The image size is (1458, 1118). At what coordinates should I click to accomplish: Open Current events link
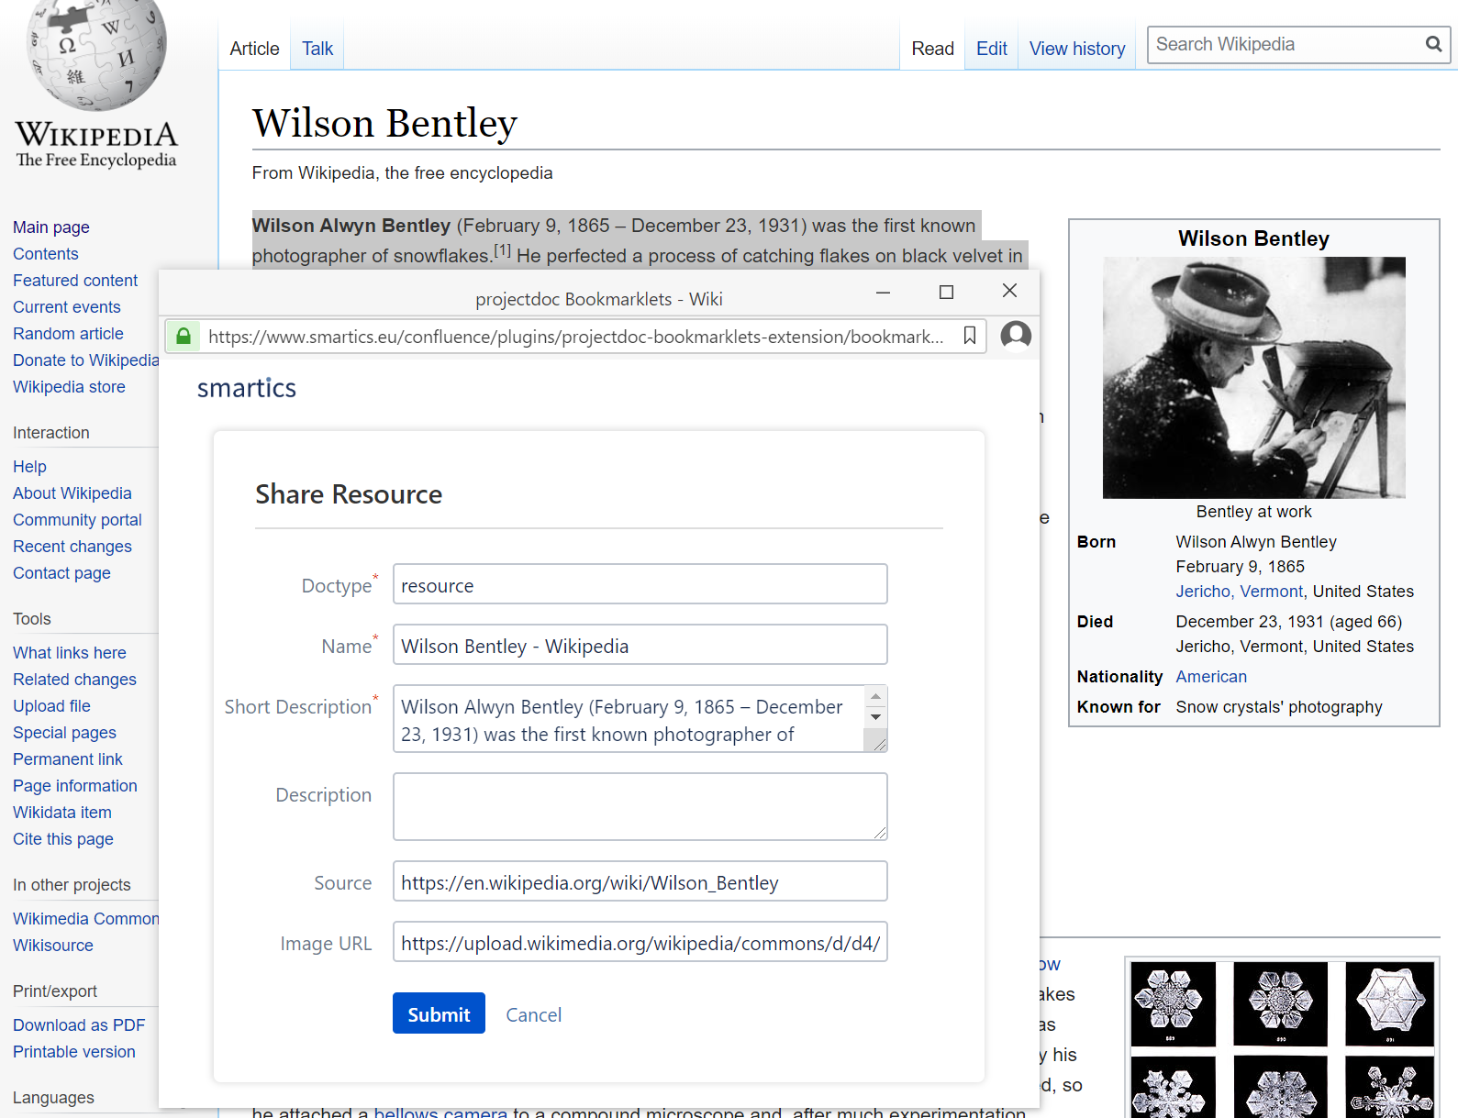tap(67, 307)
